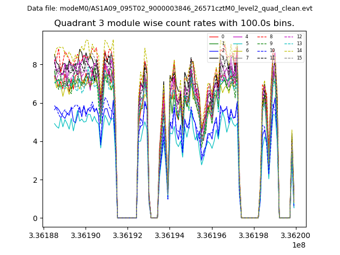Image resolution: width=340 pixels, height=255 pixels.
Task: Click the data file path text at top
Action: 169,8
